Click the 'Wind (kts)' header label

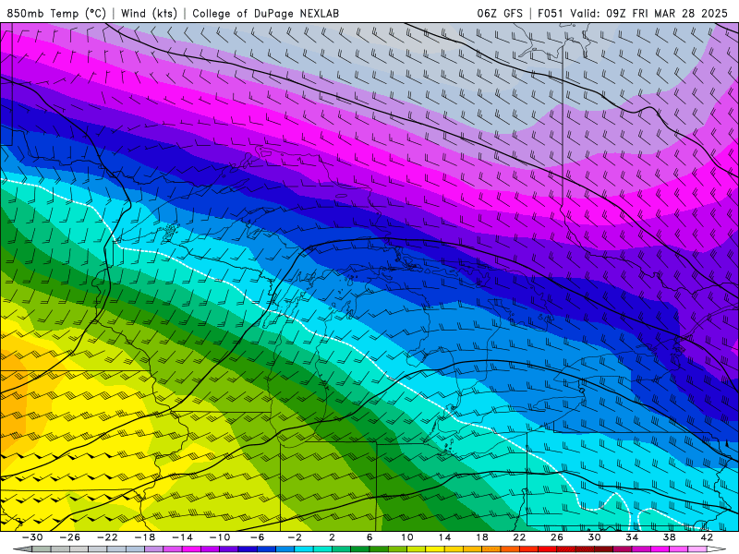click(x=149, y=13)
